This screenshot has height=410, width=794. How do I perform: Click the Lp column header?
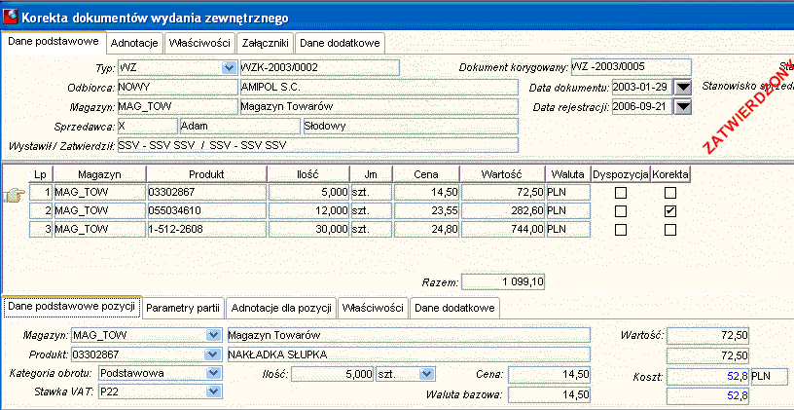[41, 174]
